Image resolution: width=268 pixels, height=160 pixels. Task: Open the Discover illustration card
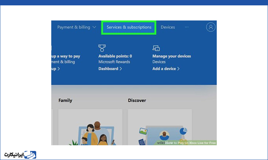160,127
